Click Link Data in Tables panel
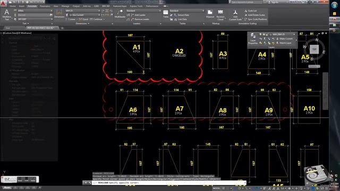Image resolution: width=340 pixels, height=191 pixels. tap(180, 19)
